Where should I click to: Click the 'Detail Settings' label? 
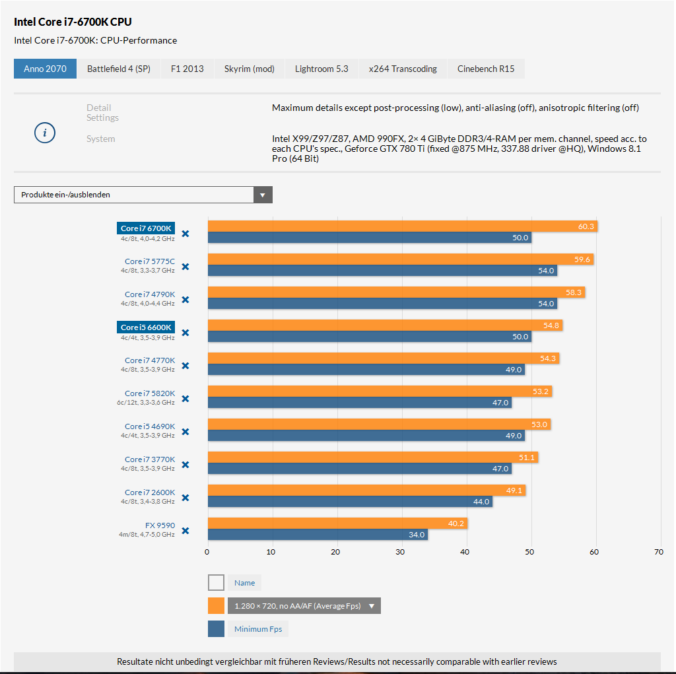[102, 112]
